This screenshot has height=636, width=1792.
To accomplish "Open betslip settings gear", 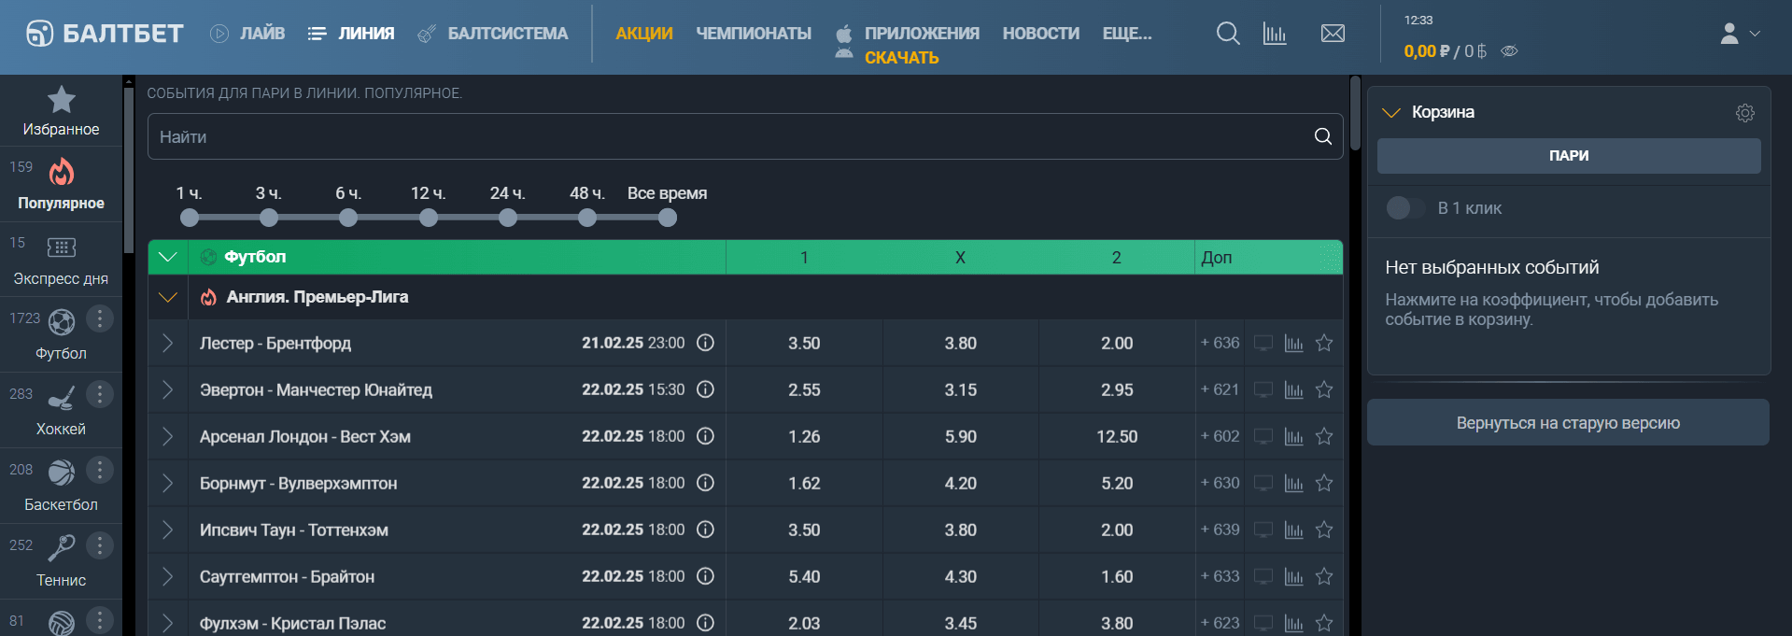I will coord(1745,113).
